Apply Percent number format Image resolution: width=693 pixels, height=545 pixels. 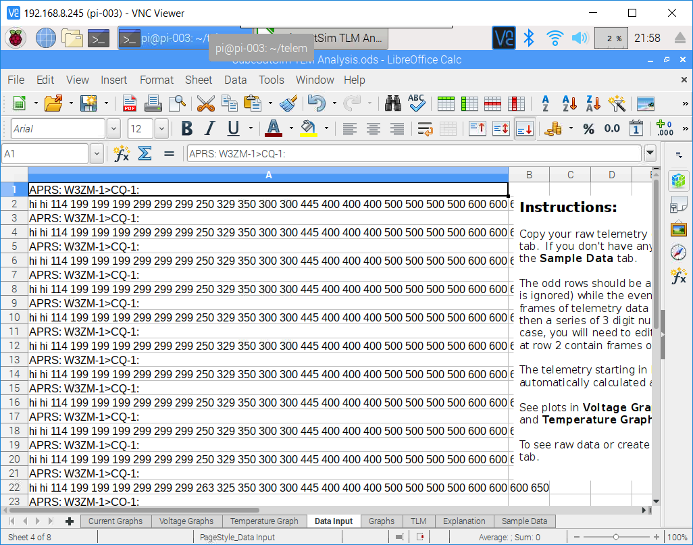click(x=590, y=128)
